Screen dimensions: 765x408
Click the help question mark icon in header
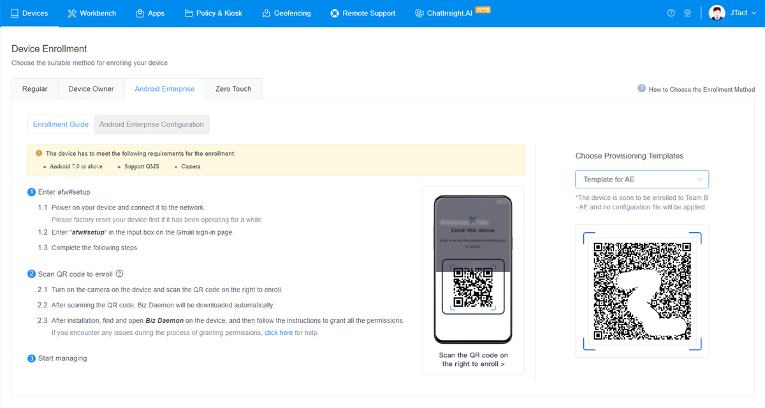(x=671, y=13)
